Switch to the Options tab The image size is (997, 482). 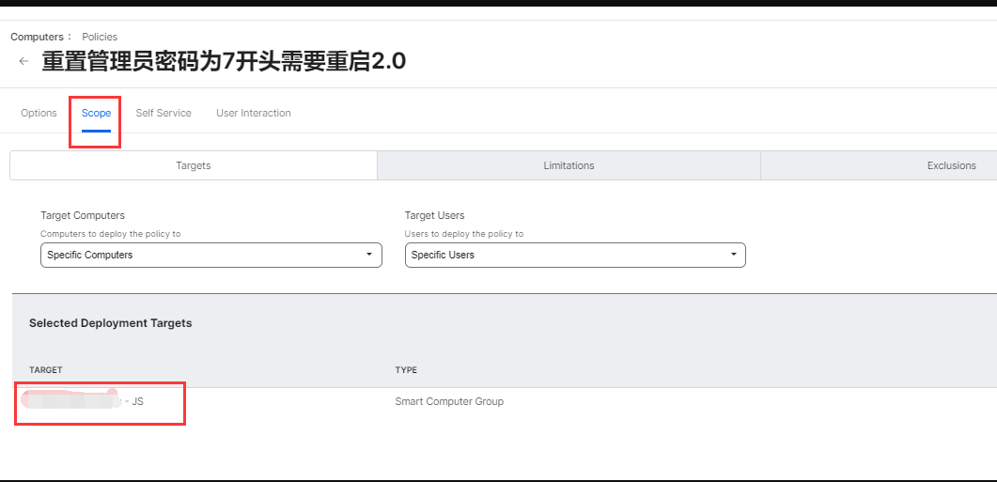(x=39, y=113)
